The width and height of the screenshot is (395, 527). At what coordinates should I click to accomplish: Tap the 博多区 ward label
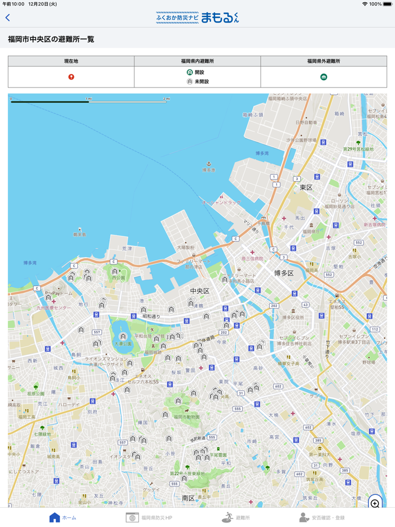click(284, 273)
